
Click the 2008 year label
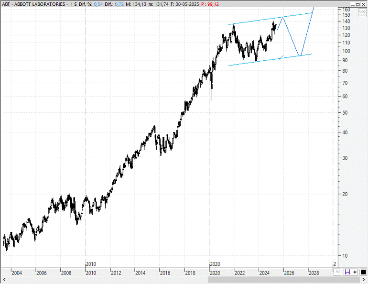[66, 273]
